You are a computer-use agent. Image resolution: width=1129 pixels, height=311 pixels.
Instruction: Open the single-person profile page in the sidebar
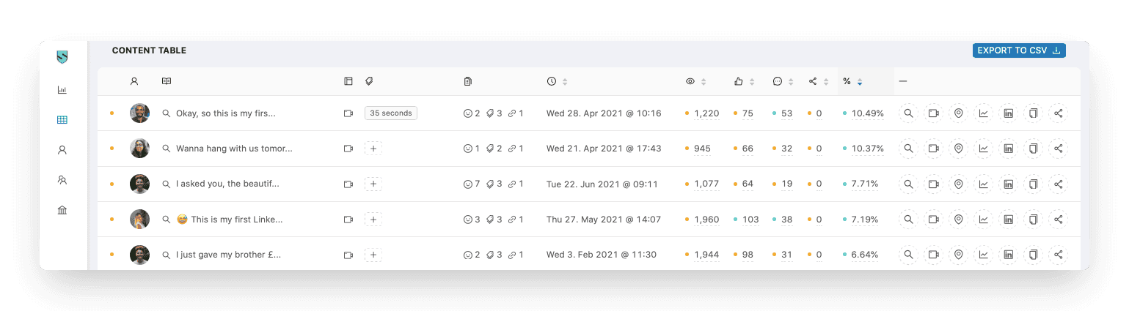[62, 150]
